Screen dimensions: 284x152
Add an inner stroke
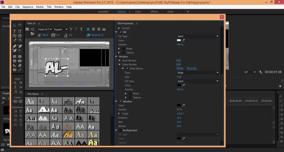coord(178,60)
